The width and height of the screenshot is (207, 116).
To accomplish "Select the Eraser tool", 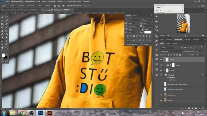I will (x=2, y=34).
